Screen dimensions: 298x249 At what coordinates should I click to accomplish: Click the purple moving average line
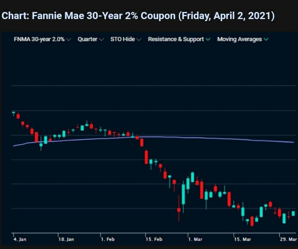[207, 138]
